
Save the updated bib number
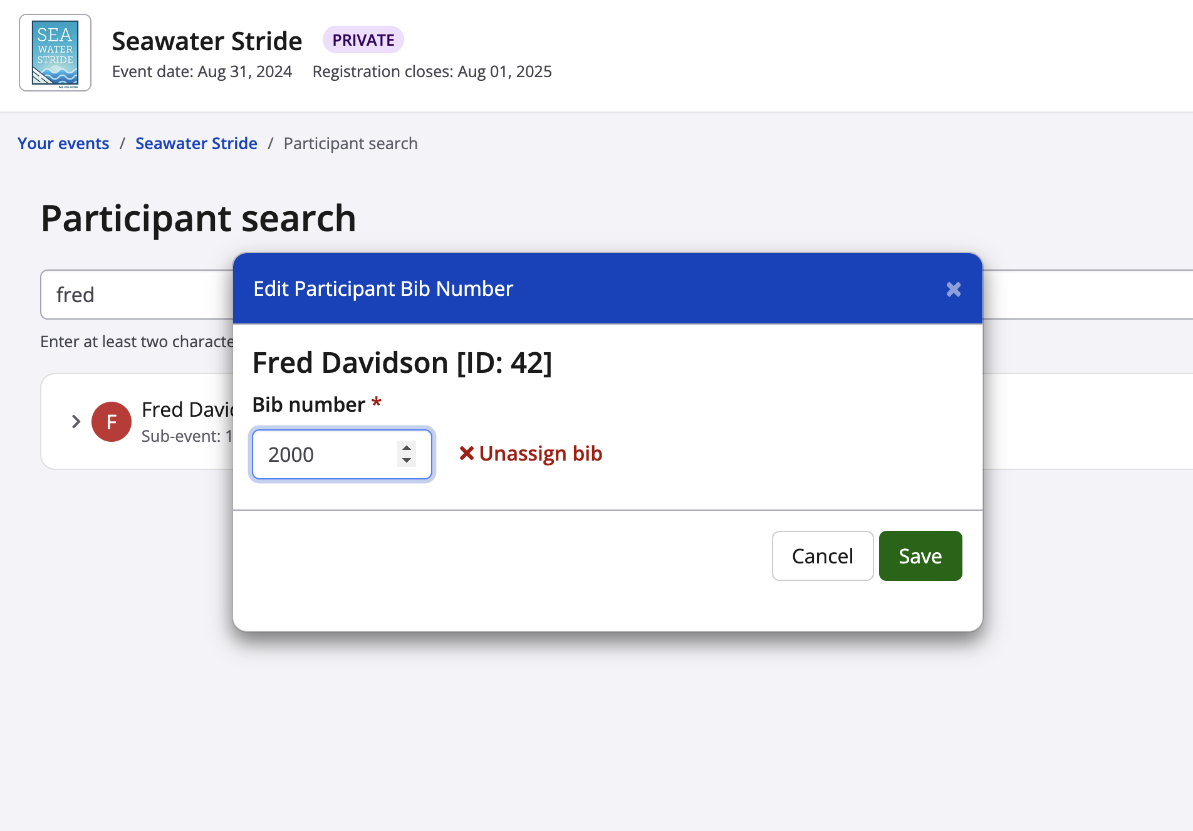(x=920, y=556)
